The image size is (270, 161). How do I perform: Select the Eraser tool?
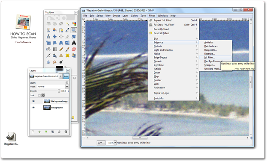click(x=74, y=49)
